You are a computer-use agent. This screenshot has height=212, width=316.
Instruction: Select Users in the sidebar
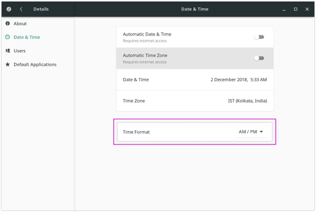click(x=19, y=51)
